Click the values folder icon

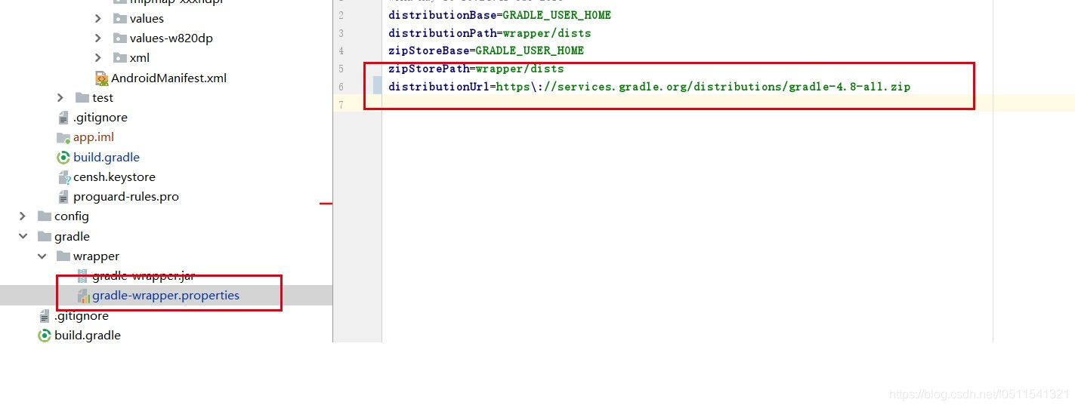pyautogui.click(x=119, y=18)
